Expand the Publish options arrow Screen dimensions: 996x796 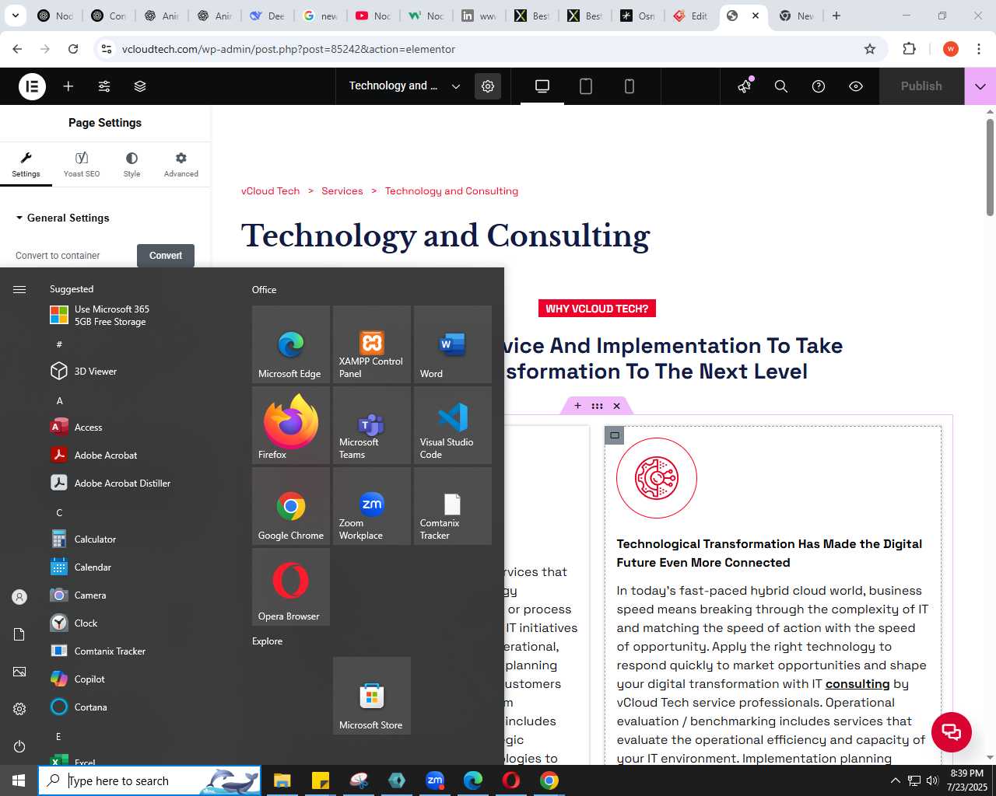[x=980, y=86]
